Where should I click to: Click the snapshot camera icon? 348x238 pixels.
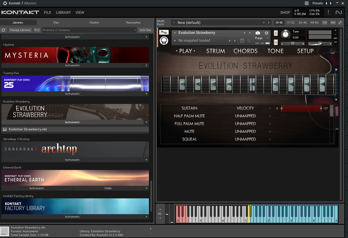click(x=258, y=33)
